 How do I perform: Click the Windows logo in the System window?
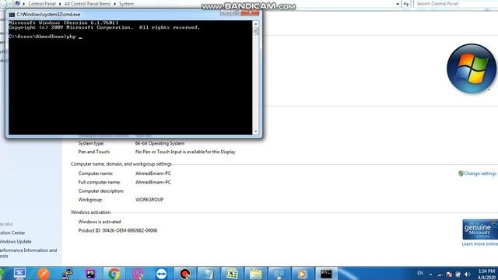(x=472, y=68)
